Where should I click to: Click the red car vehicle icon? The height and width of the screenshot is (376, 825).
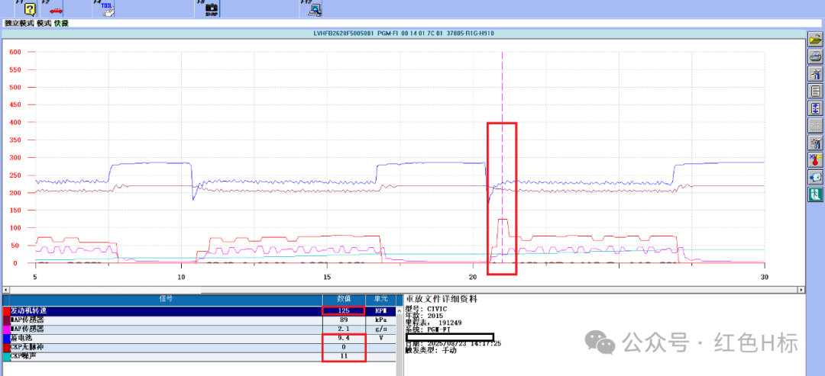pos(55,9)
